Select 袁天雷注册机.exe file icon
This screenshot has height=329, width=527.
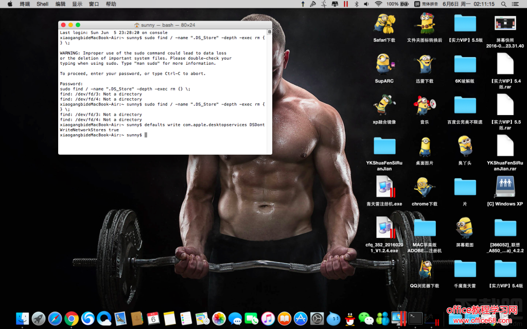385,187
